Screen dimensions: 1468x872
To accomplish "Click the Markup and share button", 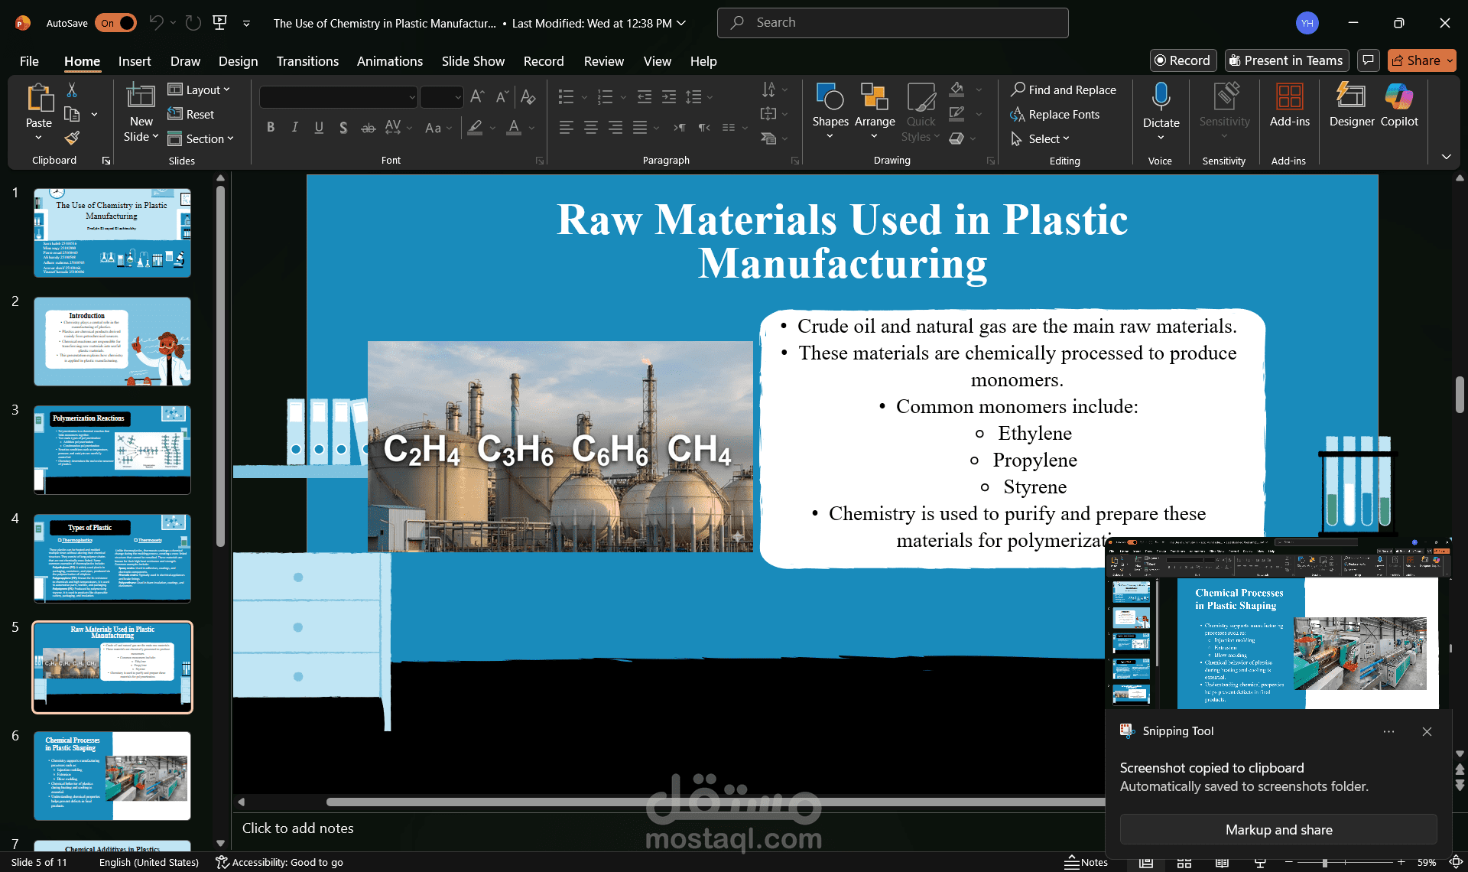I will [1278, 830].
